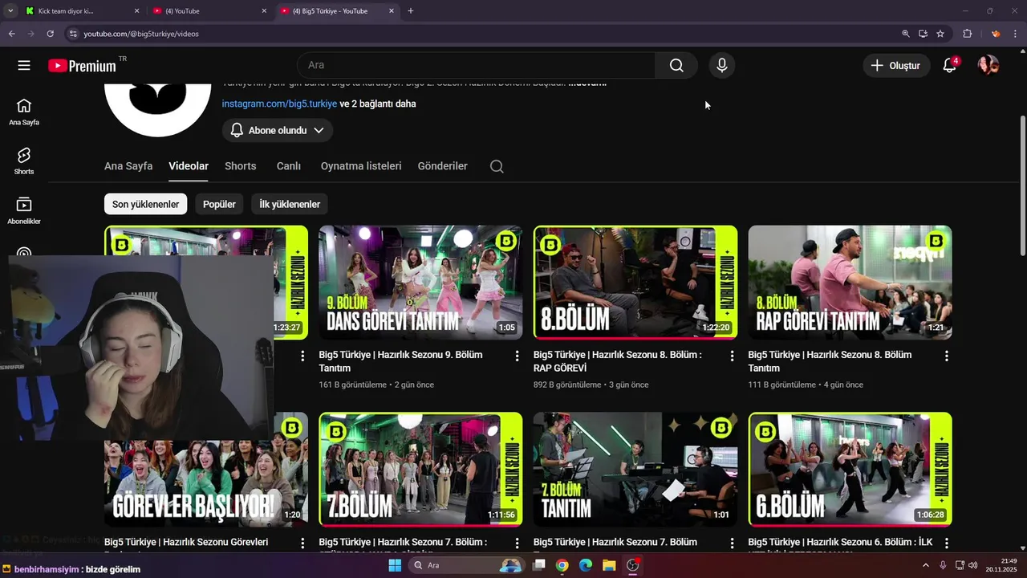This screenshot has height=578, width=1027.
Task: Play the RAP GÖREVİ TANITIM thumbnail
Action: [x=850, y=283]
